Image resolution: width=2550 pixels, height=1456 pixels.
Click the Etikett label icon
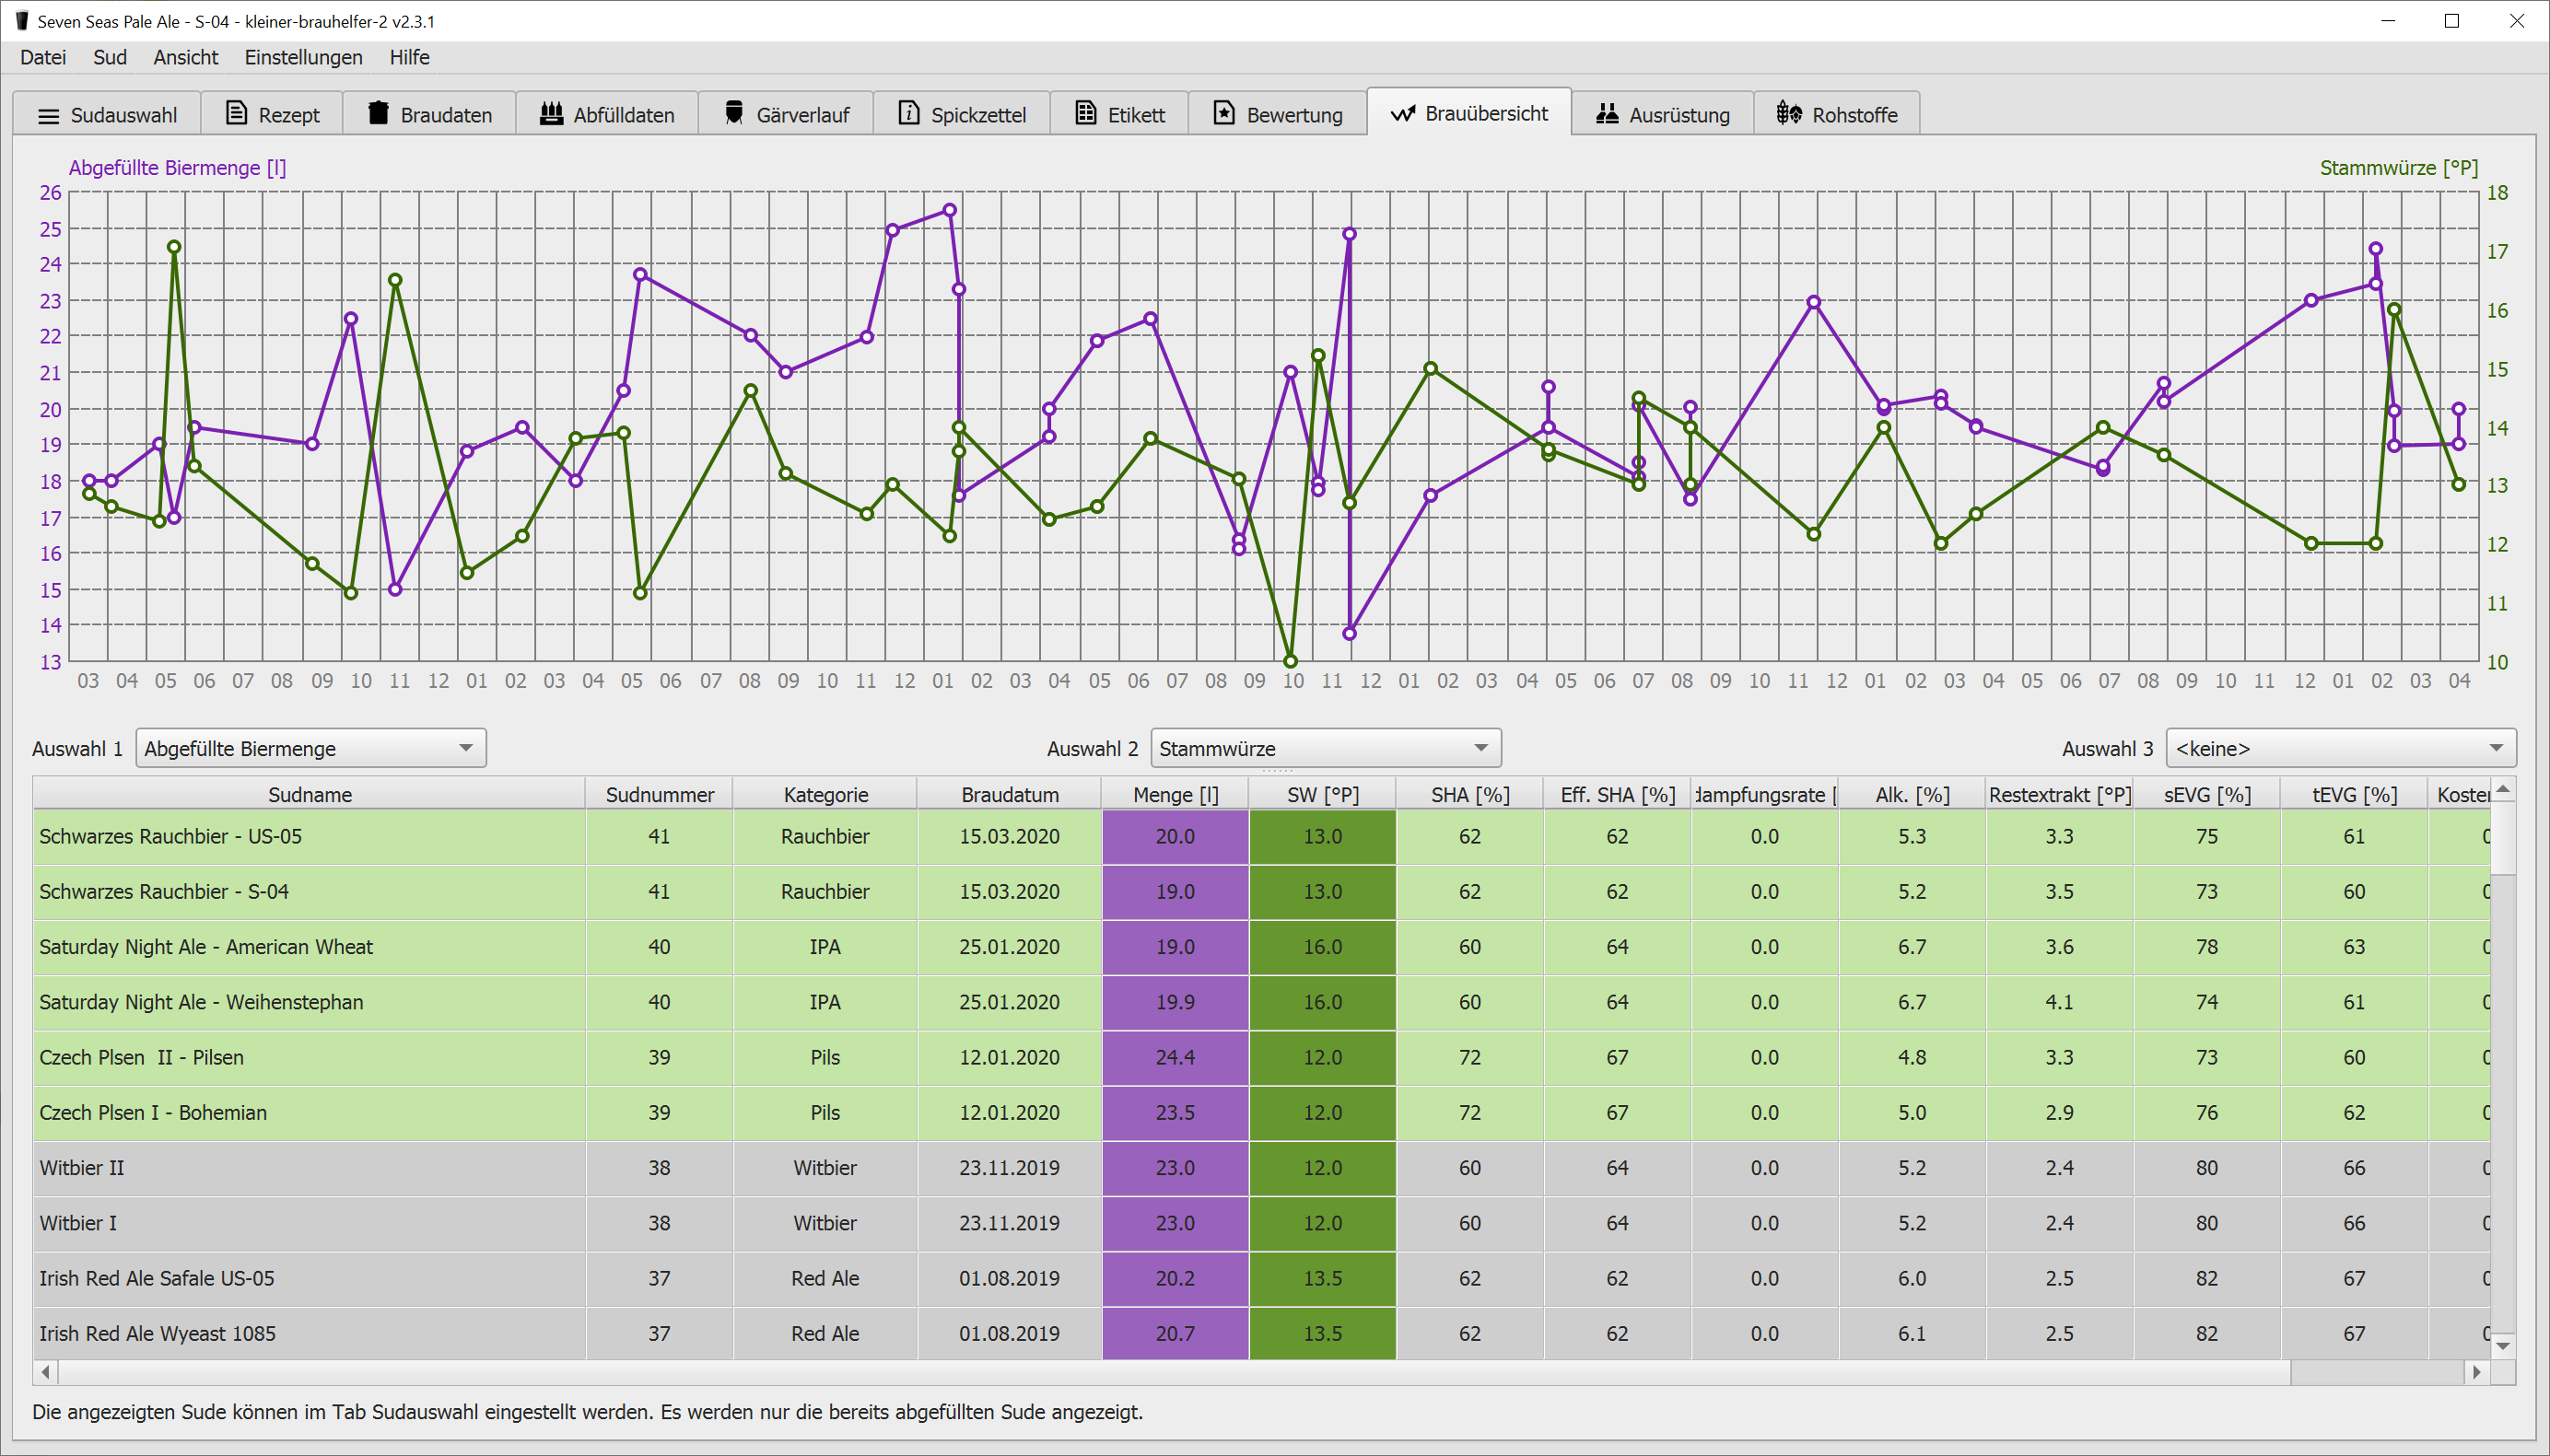[x=1085, y=113]
